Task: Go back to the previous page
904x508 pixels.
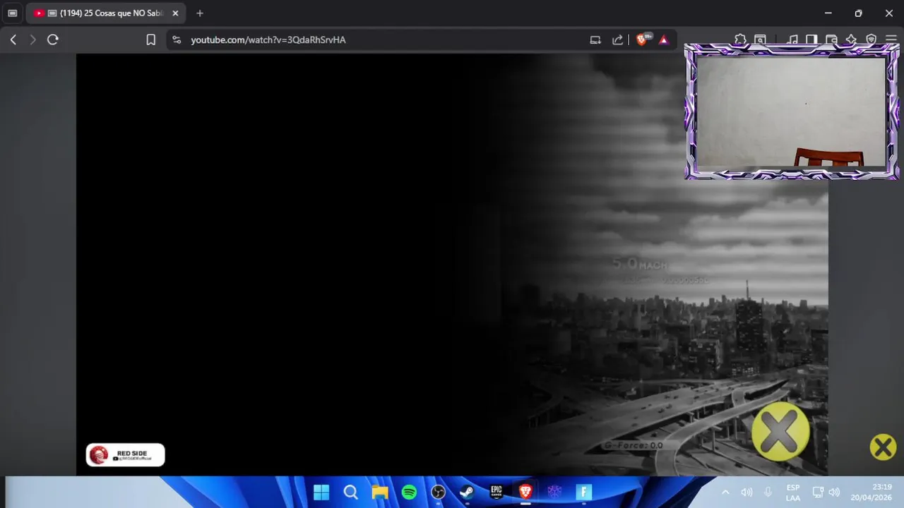Action: 13,40
